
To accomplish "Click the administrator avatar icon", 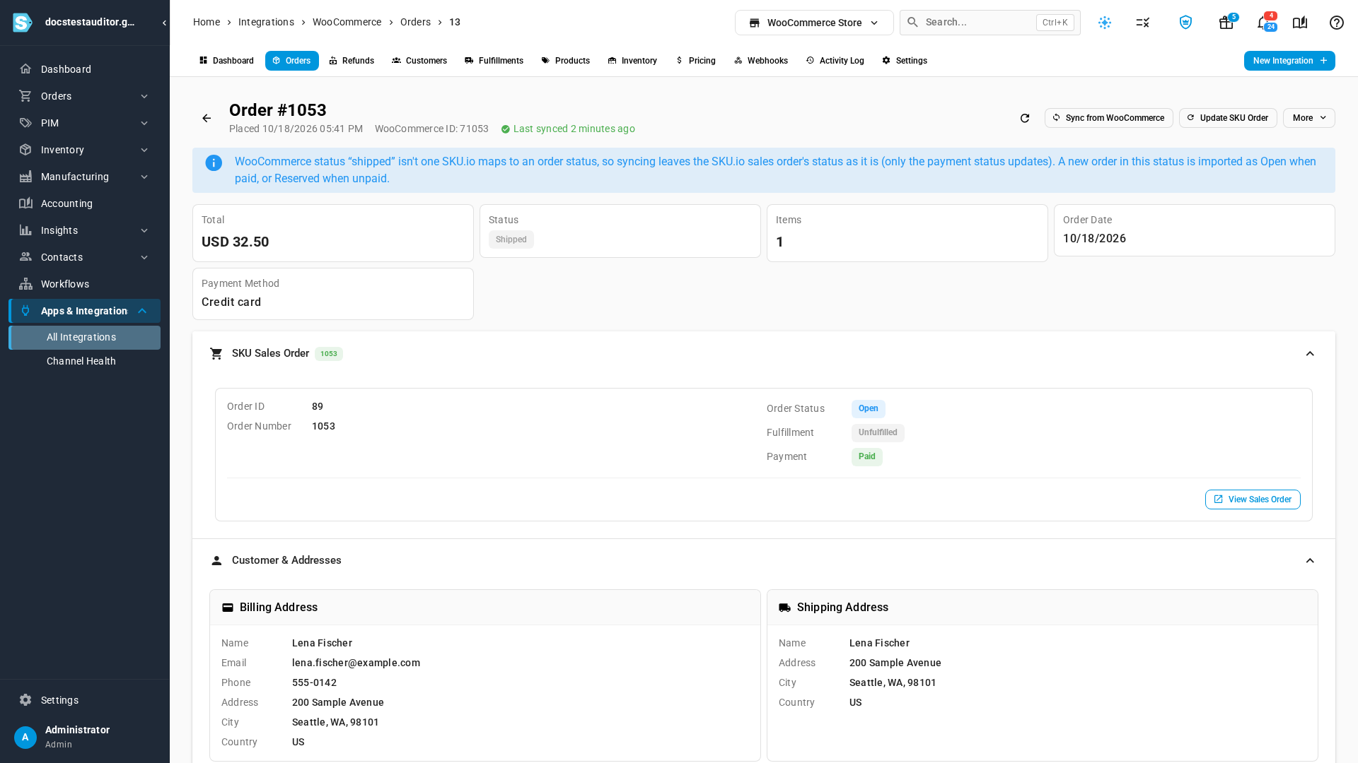I will click(25, 738).
